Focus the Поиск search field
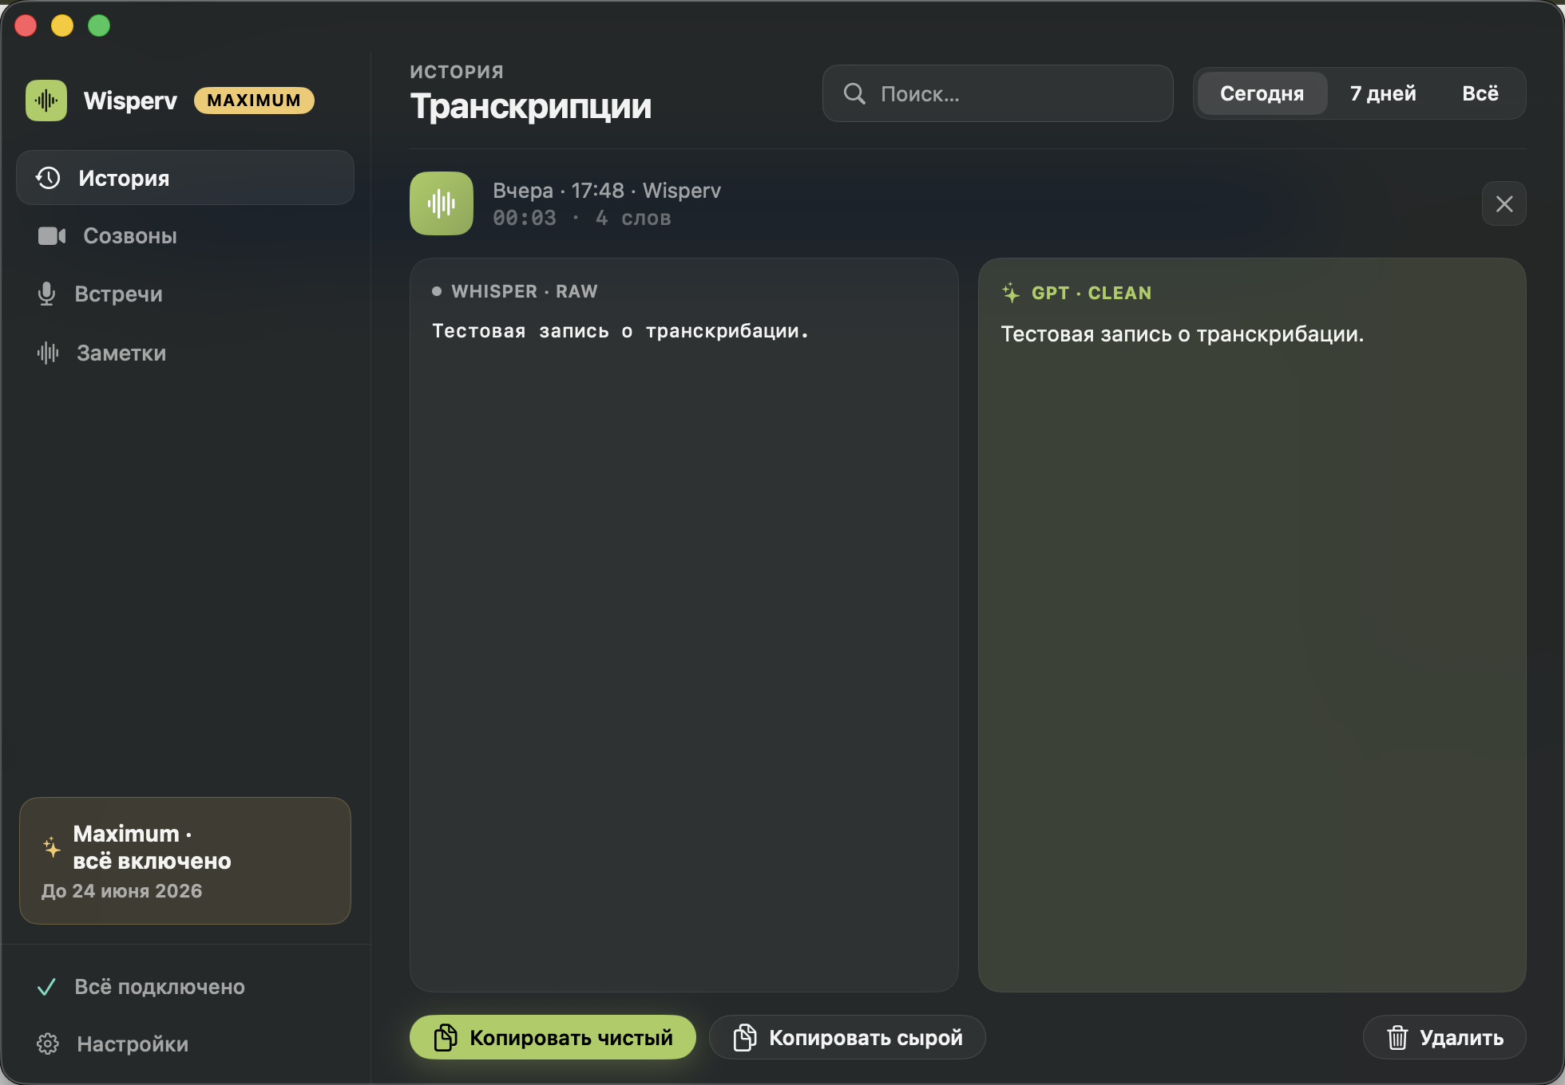Image resolution: width=1565 pixels, height=1085 pixels. point(997,93)
